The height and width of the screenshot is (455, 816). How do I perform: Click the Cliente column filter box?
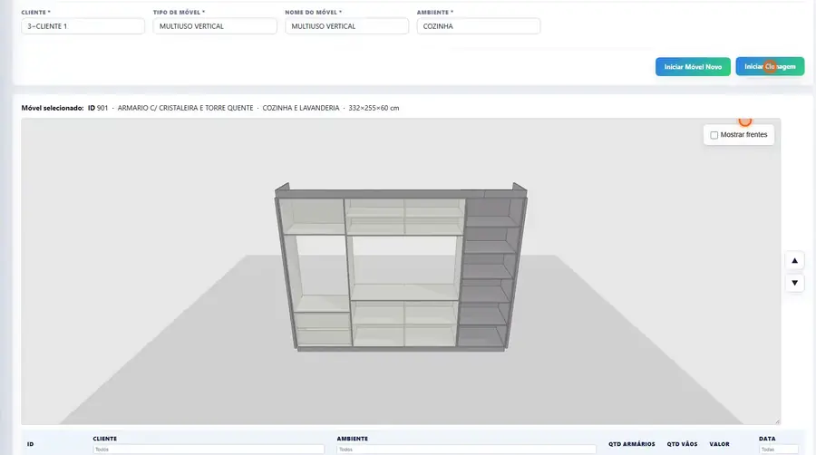(209, 450)
